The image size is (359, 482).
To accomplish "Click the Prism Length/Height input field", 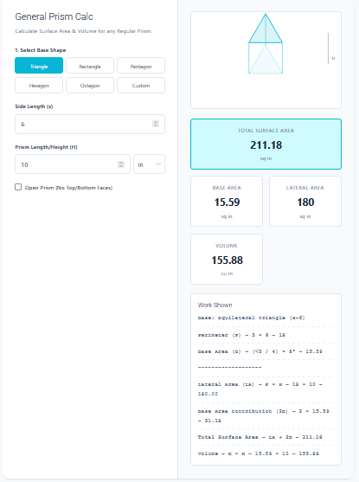I will (73, 164).
